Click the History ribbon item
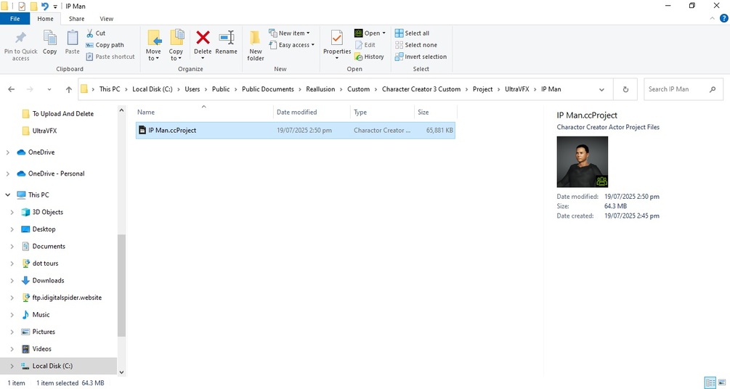The width and height of the screenshot is (730, 389). 369,57
